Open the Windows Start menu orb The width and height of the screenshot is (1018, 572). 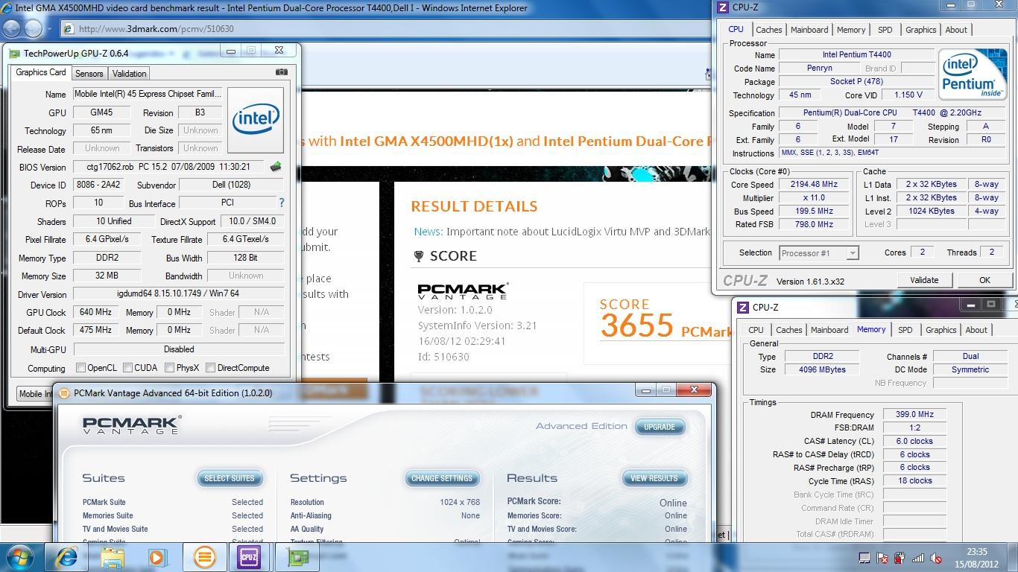20,557
